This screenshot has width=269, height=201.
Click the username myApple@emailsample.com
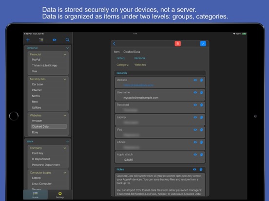point(141,98)
